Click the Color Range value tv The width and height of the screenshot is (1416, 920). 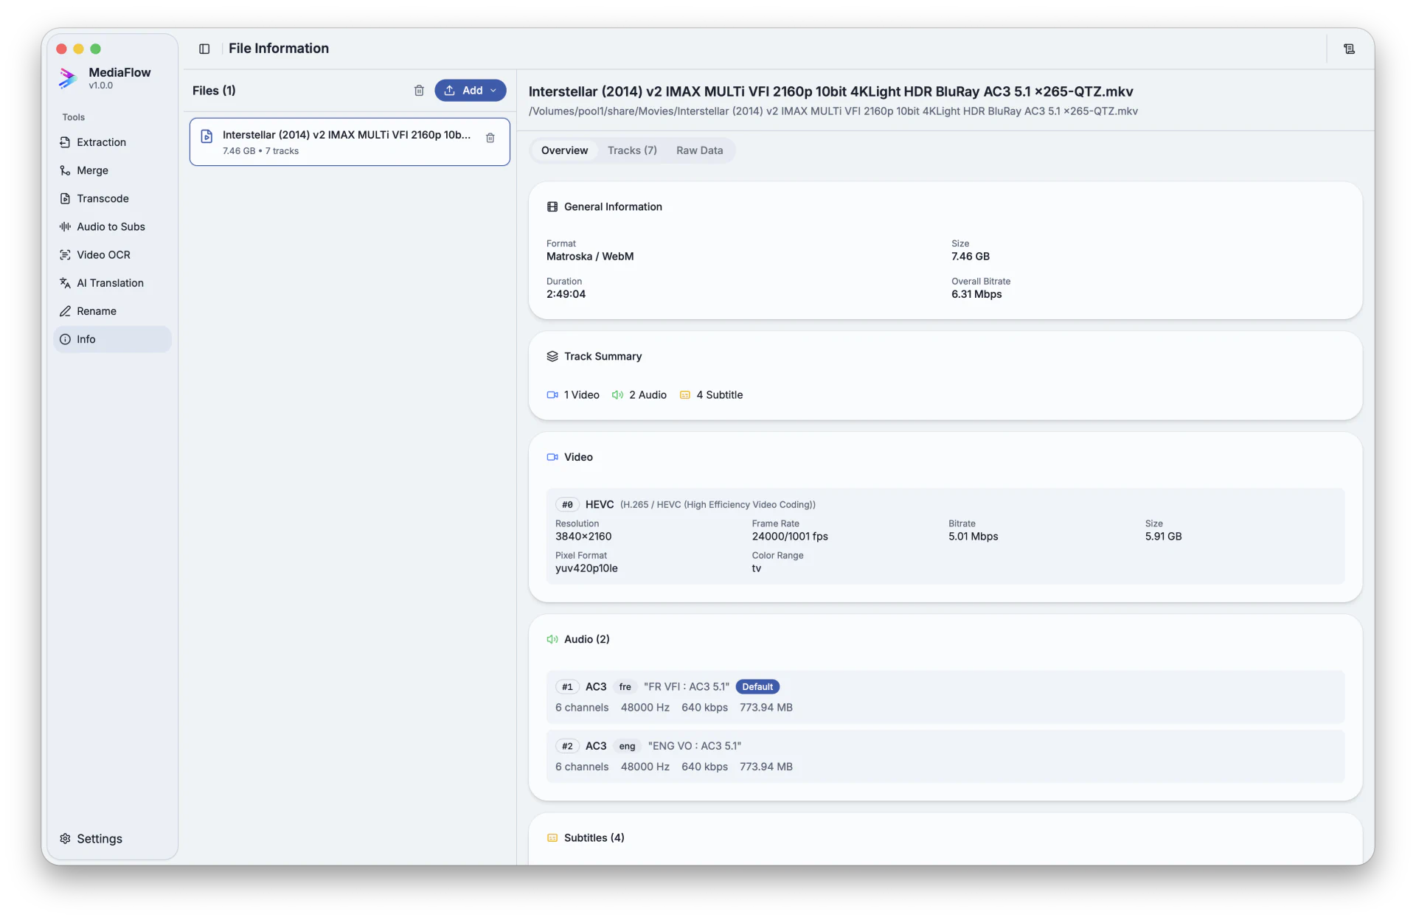[x=757, y=568]
